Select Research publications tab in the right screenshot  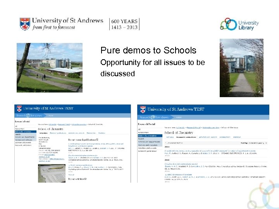pos(186,137)
